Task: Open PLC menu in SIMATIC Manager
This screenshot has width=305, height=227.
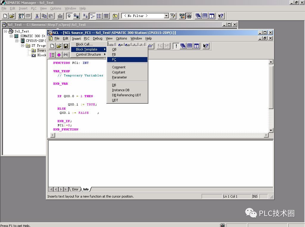Action: tap(34, 8)
